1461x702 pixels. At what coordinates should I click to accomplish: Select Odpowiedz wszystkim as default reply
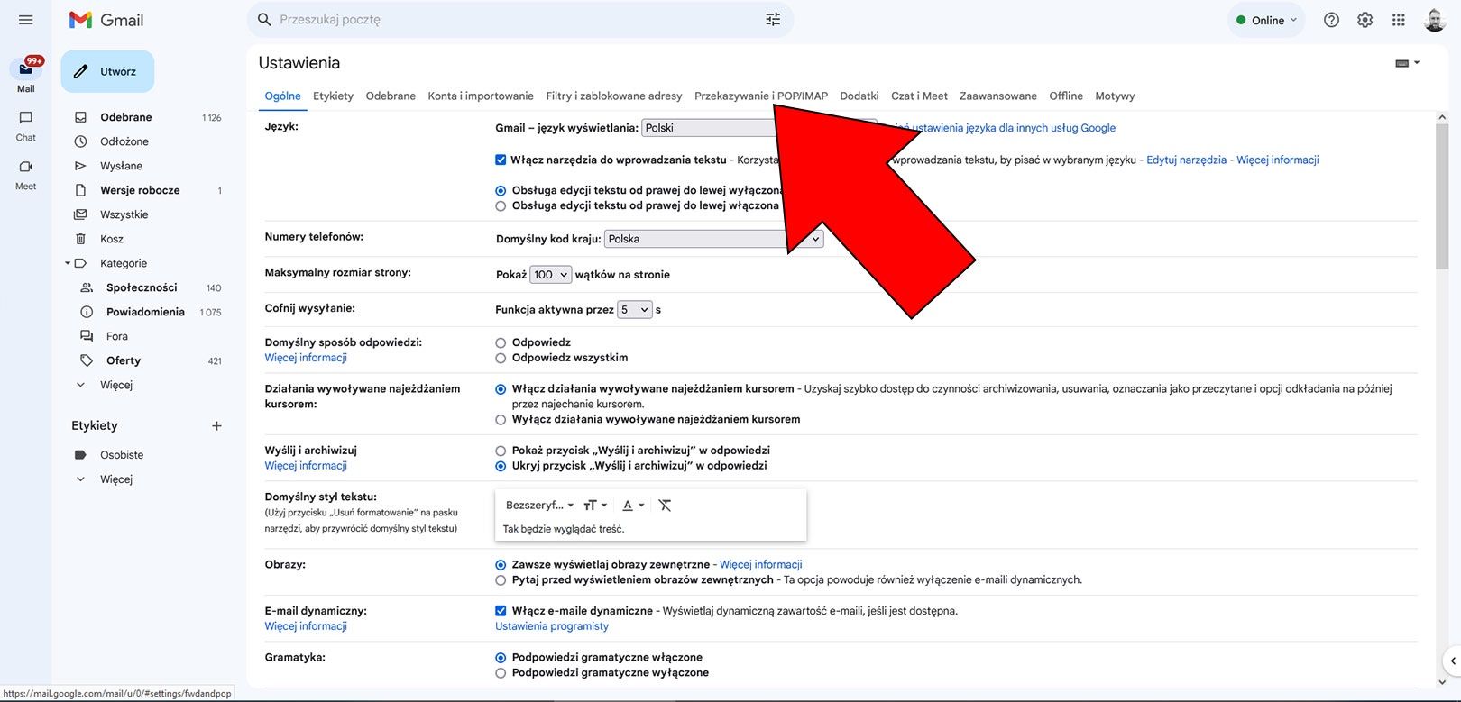point(501,358)
